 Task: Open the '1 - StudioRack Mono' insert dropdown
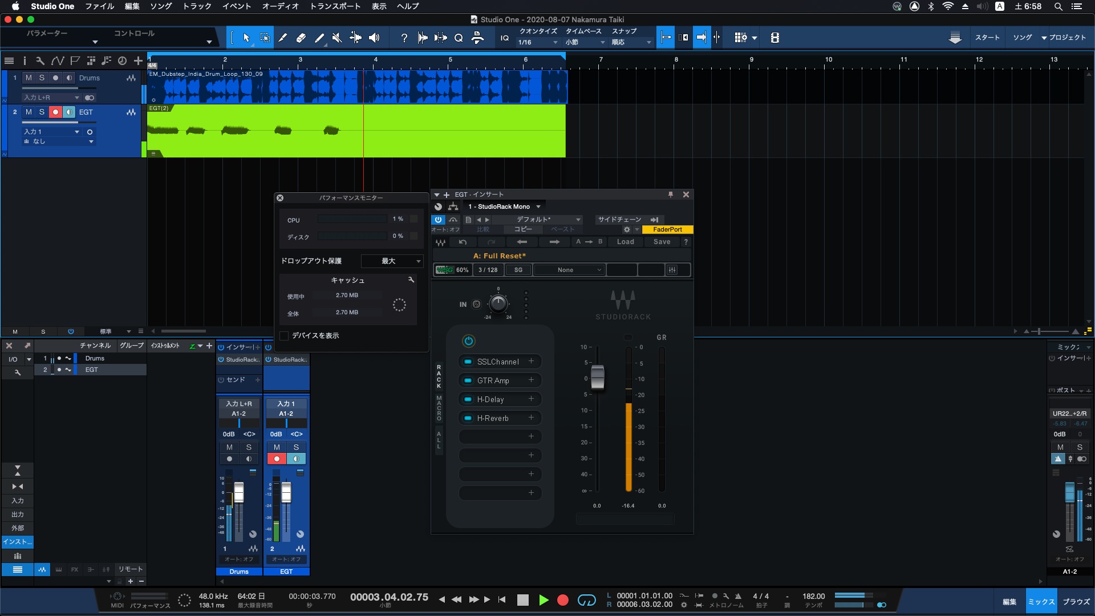pyautogui.click(x=504, y=206)
